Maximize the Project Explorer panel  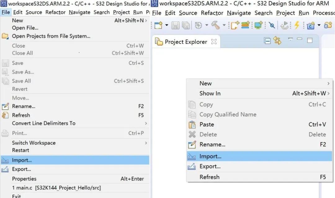click(310, 40)
